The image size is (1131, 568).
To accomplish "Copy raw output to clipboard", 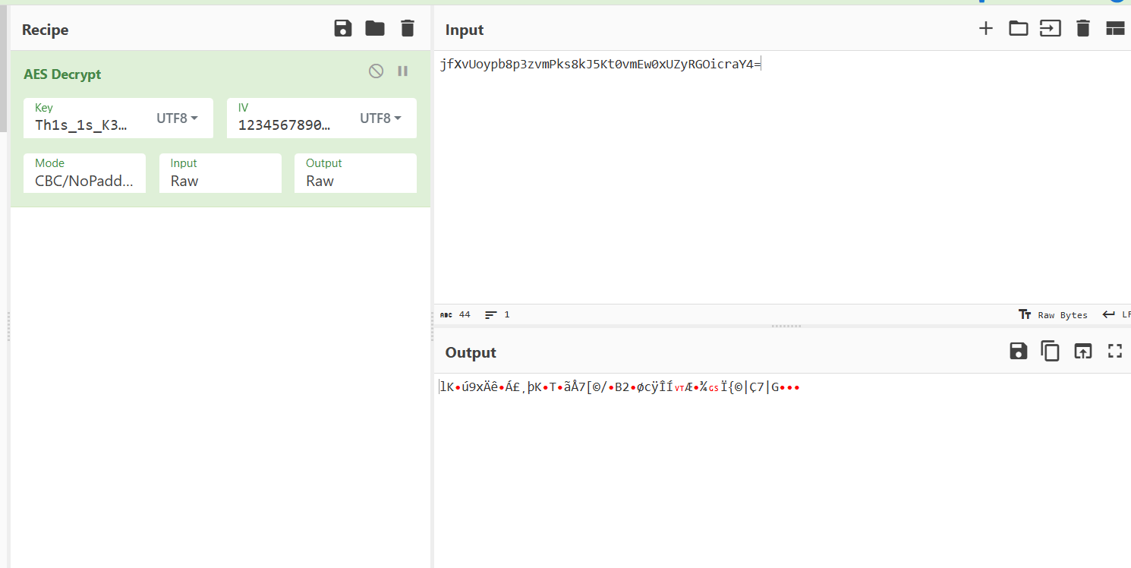I will click(1050, 351).
